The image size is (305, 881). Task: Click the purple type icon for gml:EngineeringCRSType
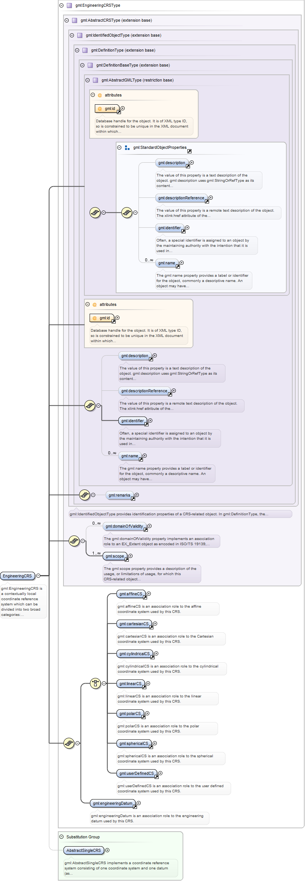[x=69, y=6]
